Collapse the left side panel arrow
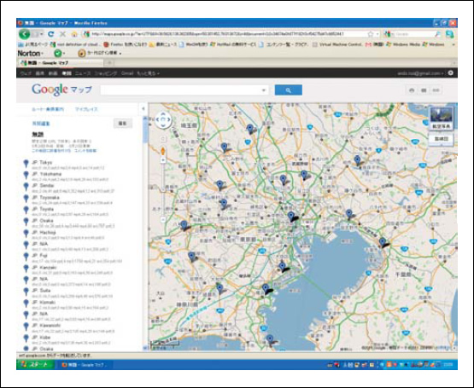The width and height of the screenshot is (474, 388). pos(143,108)
